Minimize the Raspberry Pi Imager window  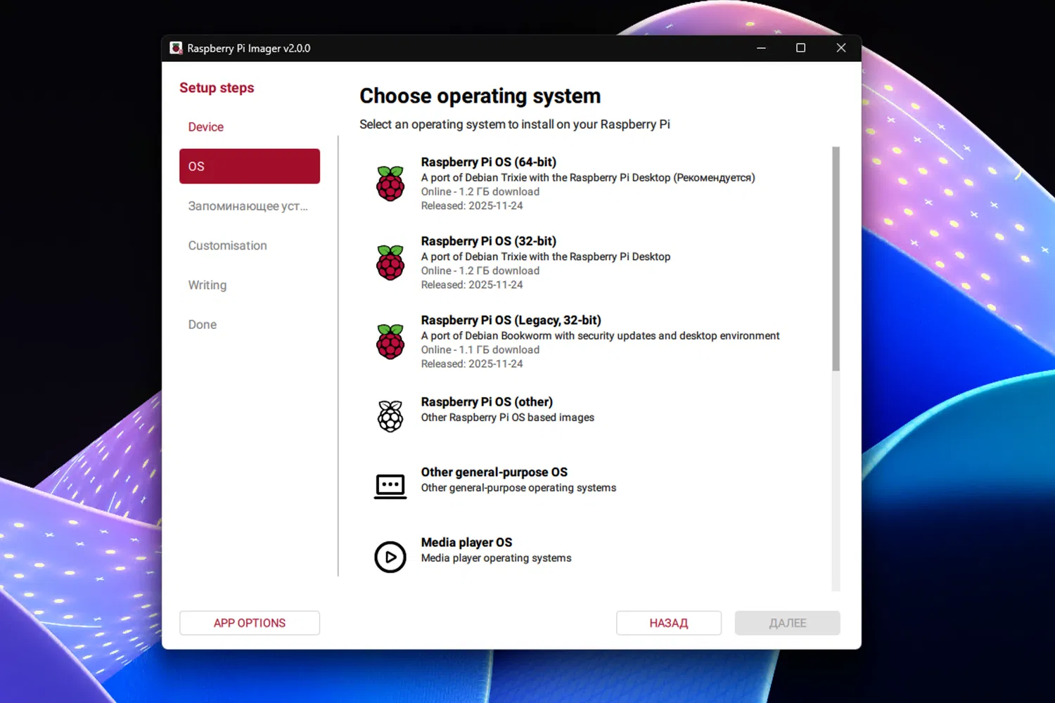pyautogui.click(x=761, y=48)
